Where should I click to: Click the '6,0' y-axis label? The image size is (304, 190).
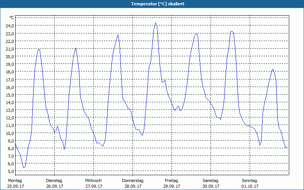click(x=11, y=164)
